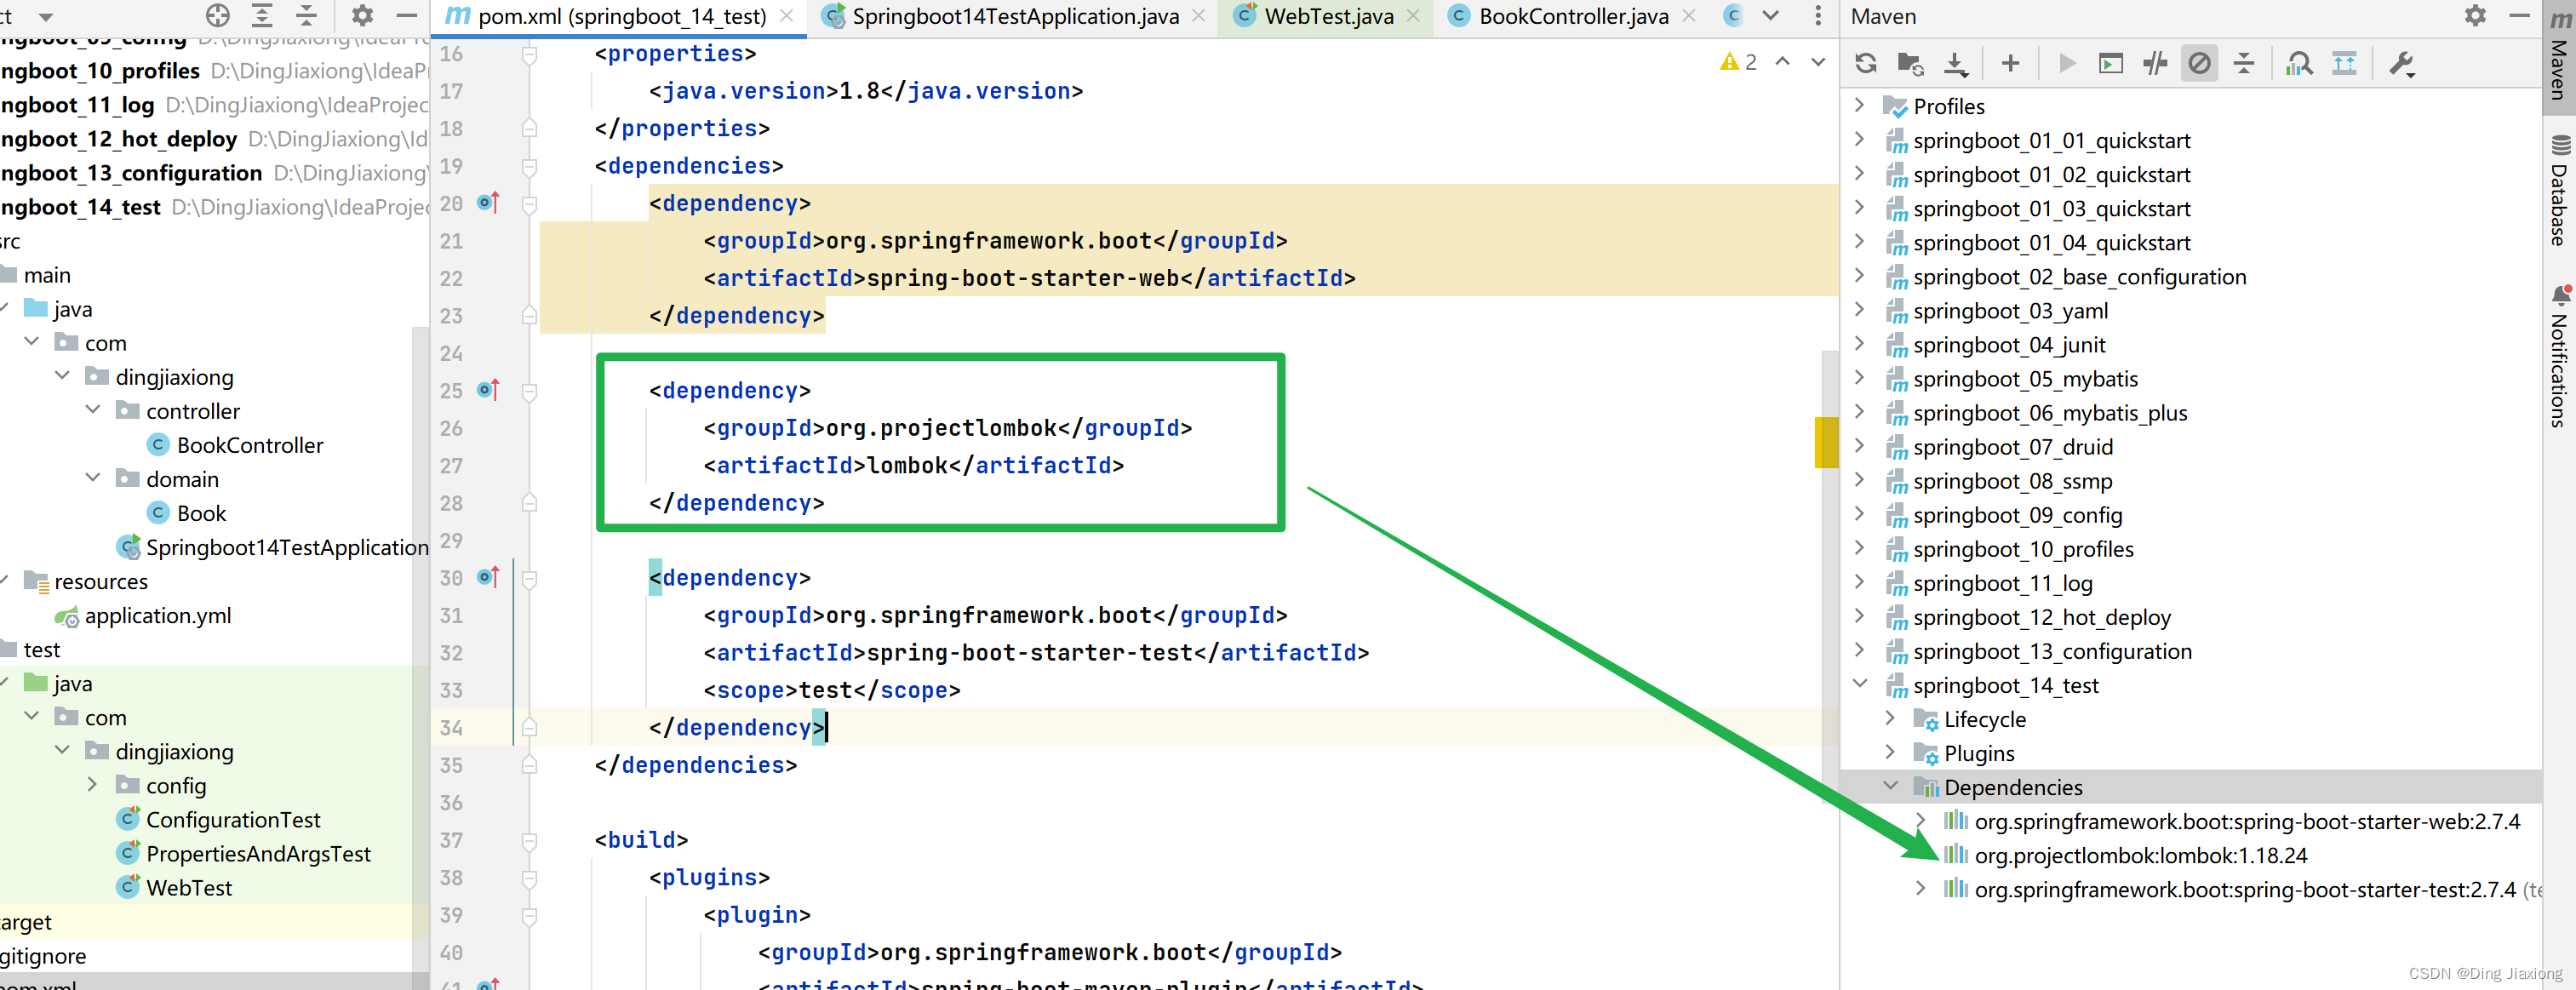2576x990 pixels.
Task: Open BookController class in project tree
Action: (x=249, y=445)
